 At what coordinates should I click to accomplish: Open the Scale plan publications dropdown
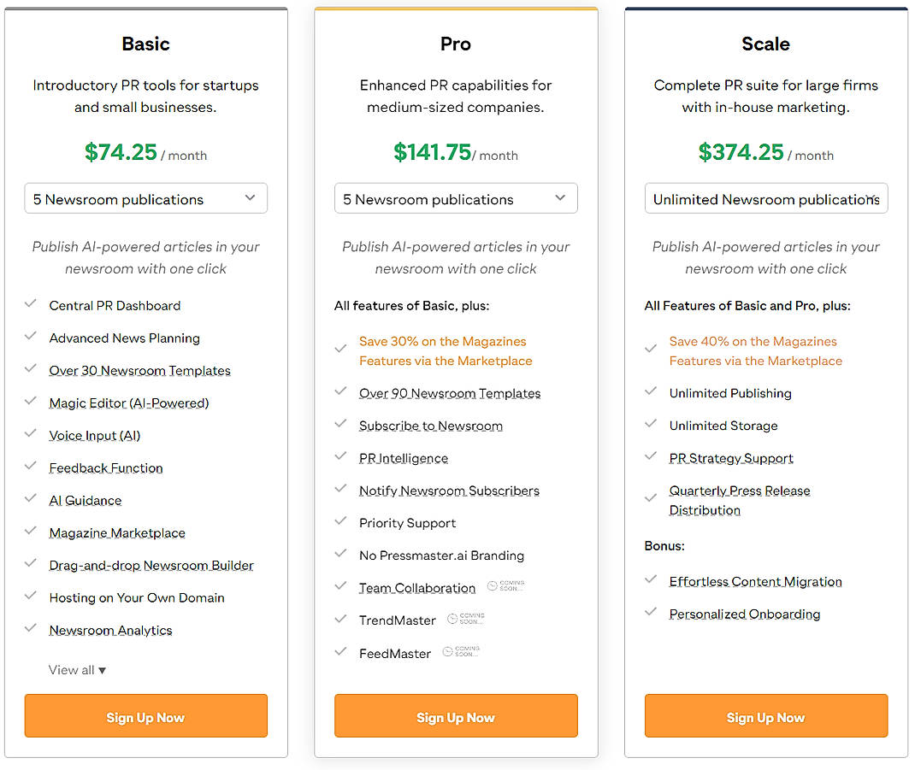765,198
